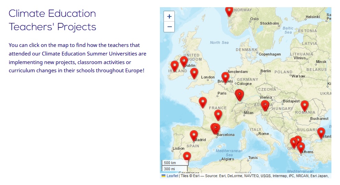Open the marker in southern Spain
This screenshot has height=185, width=340.
(x=187, y=157)
